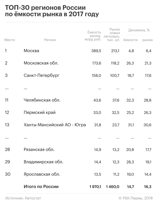Select the 'ёмкости' dynamics subheader
This screenshot has height=203, width=158.
point(130,40)
